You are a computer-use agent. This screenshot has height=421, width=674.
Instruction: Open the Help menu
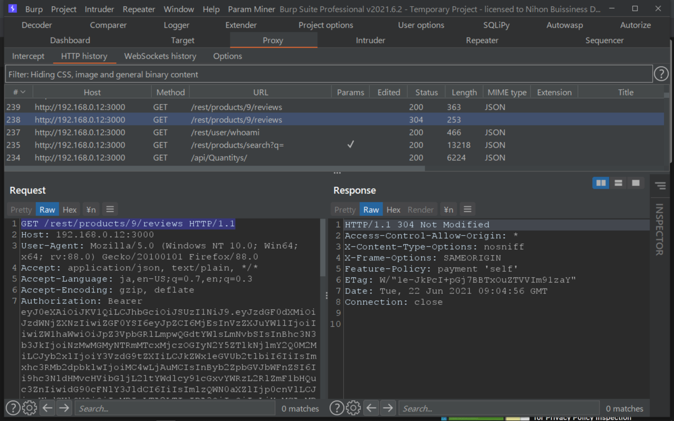point(211,9)
